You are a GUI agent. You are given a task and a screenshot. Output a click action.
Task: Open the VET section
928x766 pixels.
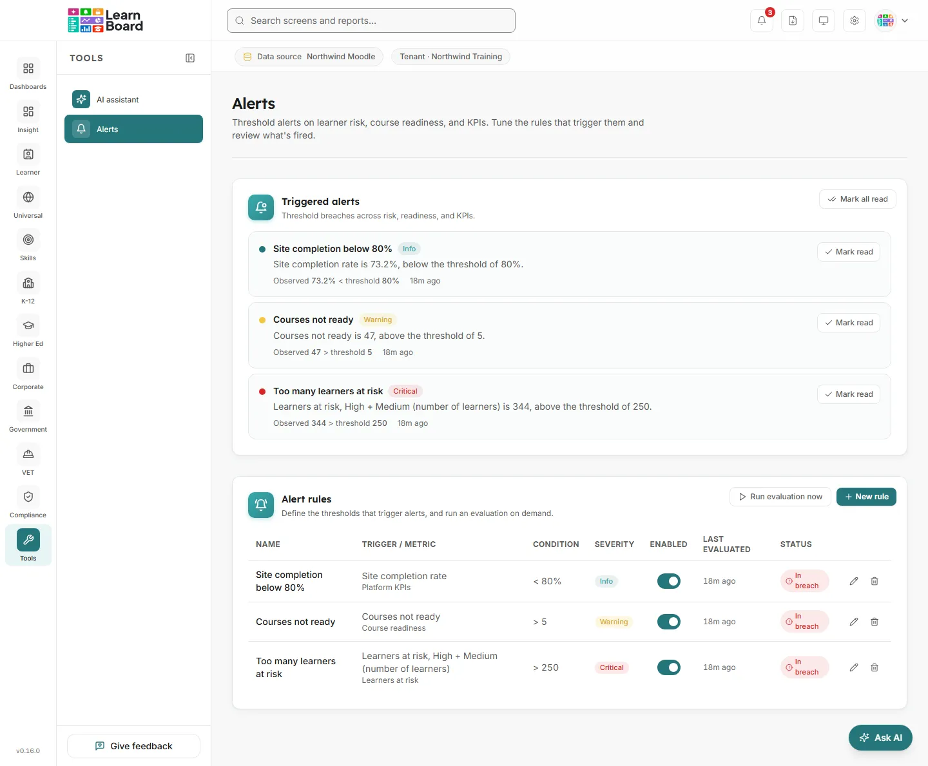[x=28, y=460]
